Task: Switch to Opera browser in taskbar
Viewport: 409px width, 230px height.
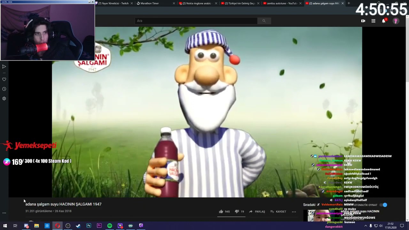Action: [x=58, y=226]
